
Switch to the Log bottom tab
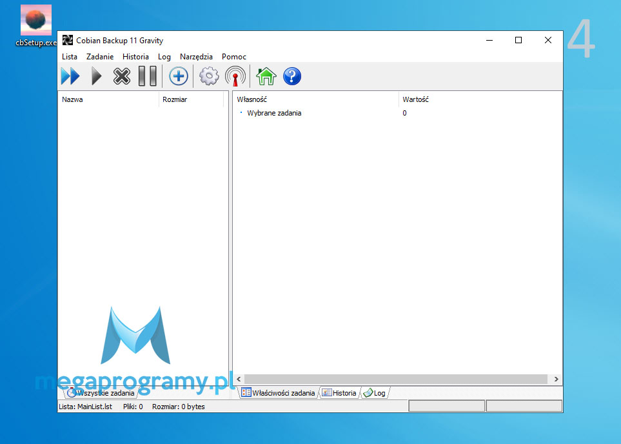(x=375, y=393)
